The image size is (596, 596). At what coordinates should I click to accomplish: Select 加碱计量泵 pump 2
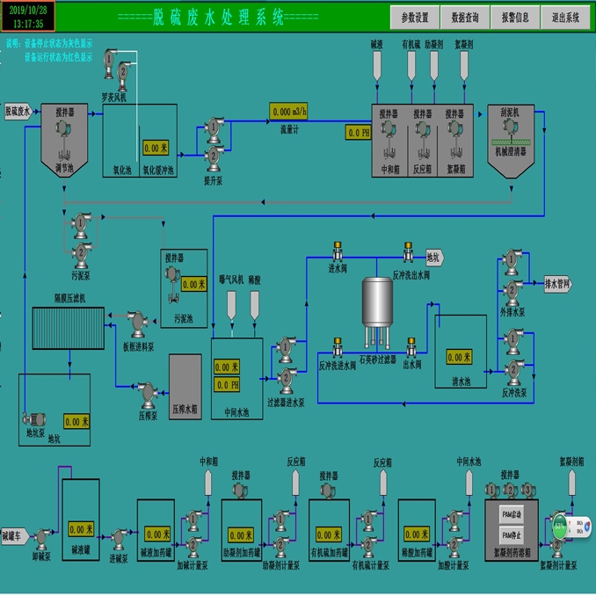193,548
